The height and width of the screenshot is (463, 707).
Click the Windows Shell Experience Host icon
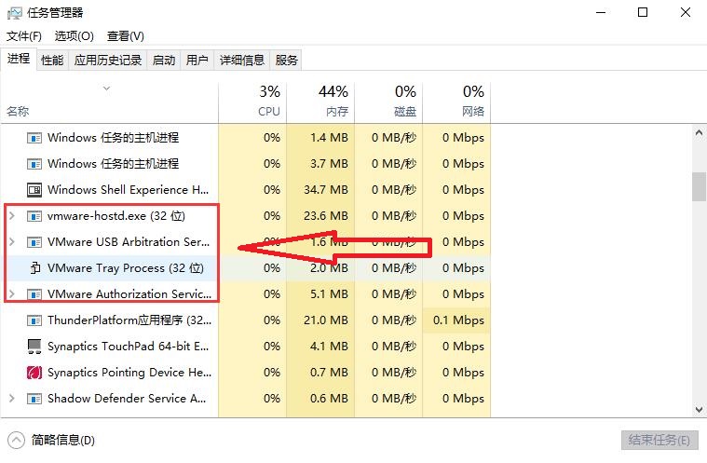coord(34,190)
